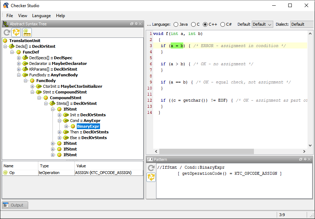Click the highlighted 'a = b' expression in code

[177, 46]
